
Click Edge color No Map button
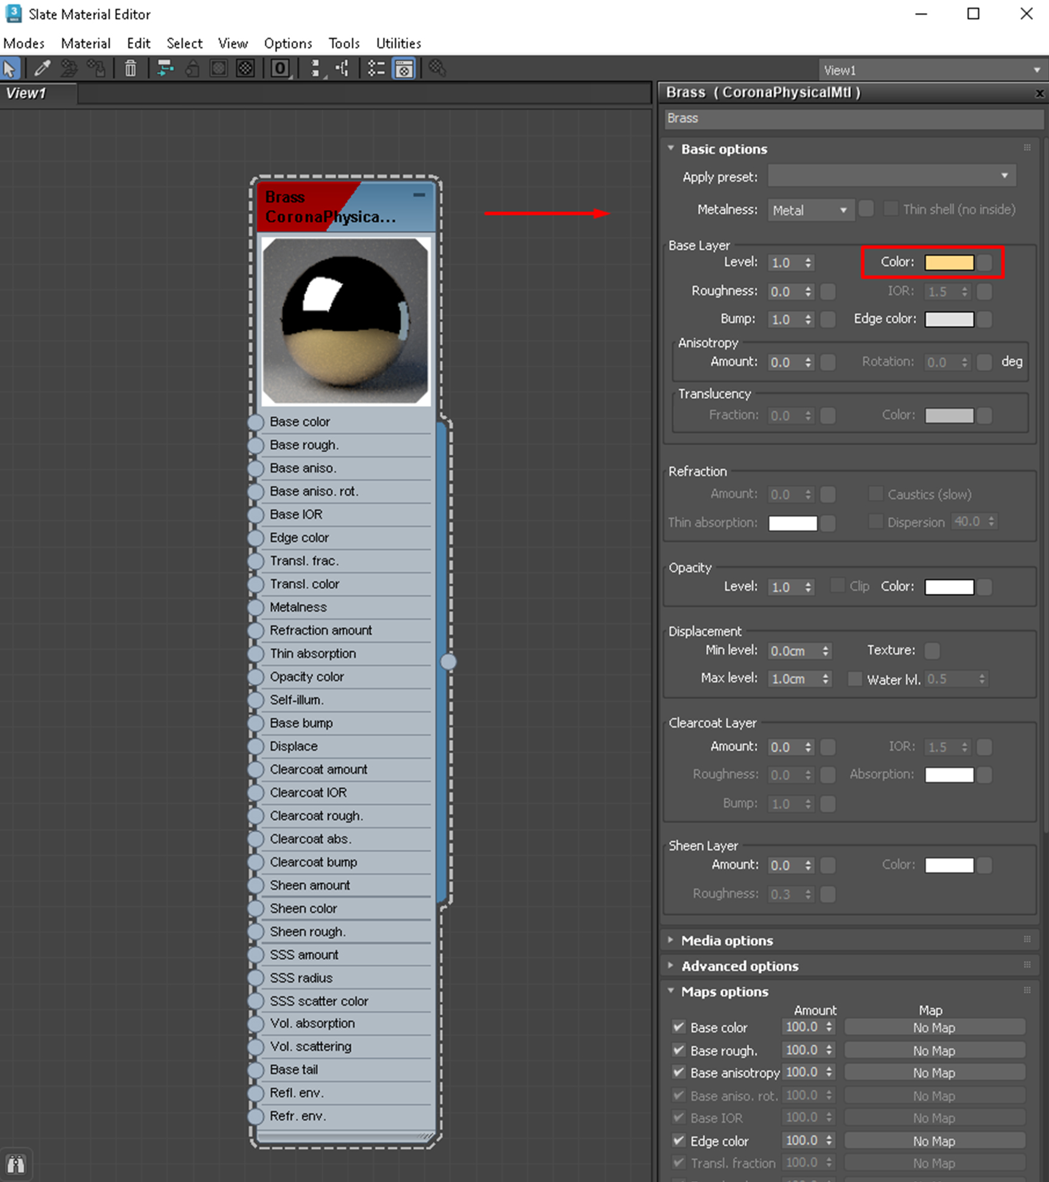pos(934,1141)
